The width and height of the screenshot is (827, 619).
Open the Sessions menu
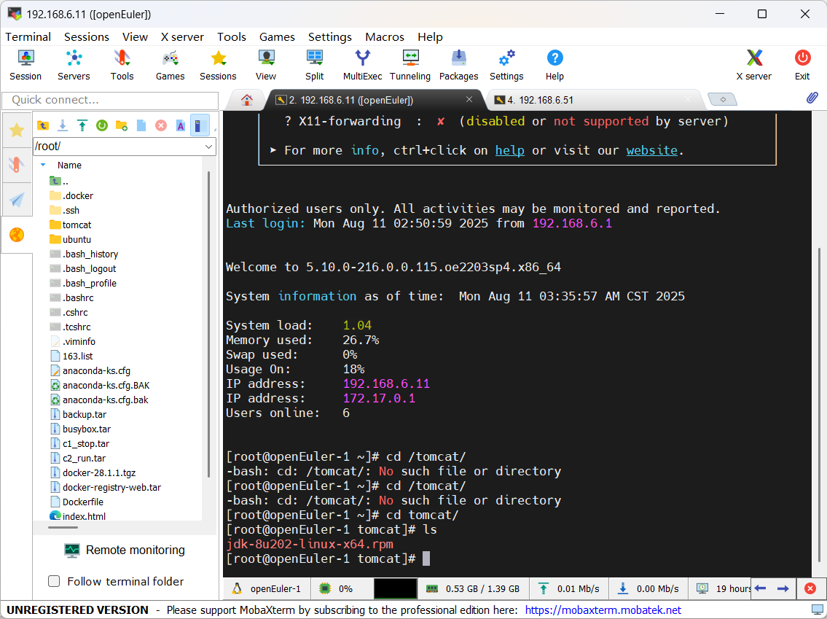point(87,37)
